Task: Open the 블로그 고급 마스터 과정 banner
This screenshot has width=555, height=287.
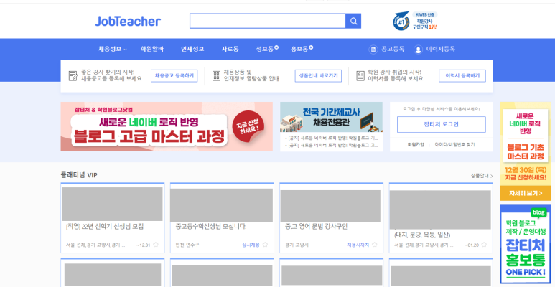Action: 167,126
